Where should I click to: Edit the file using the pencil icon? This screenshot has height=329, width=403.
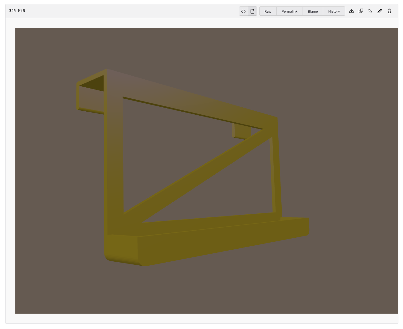click(380, 11)
